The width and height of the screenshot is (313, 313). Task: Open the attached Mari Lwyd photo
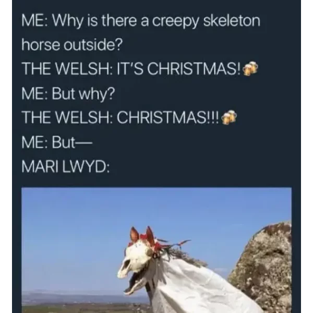156,250
